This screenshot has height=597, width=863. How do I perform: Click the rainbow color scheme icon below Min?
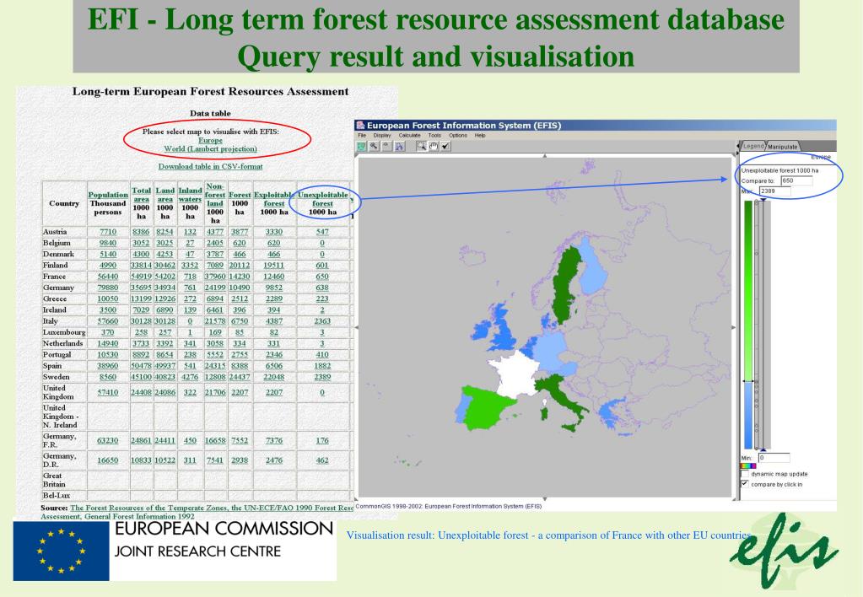coord(748,466)
